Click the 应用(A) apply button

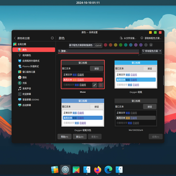[156, 137]
